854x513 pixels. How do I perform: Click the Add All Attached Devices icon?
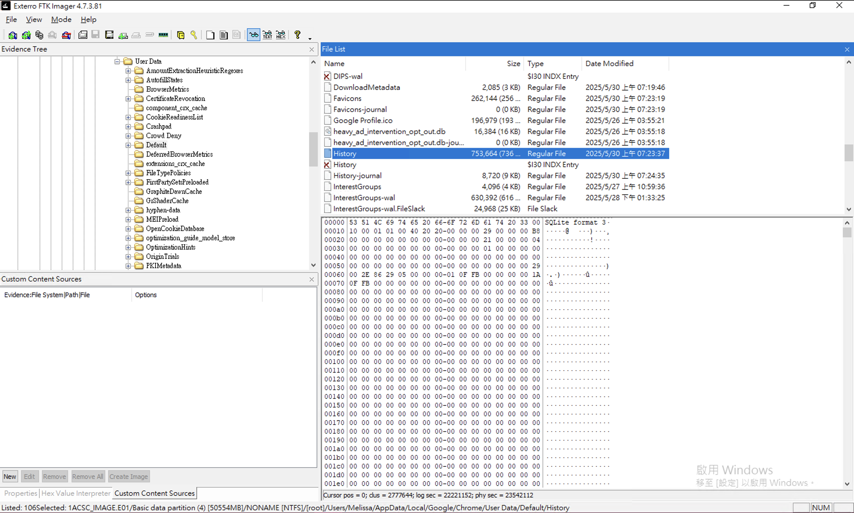(x=26, y=35)
